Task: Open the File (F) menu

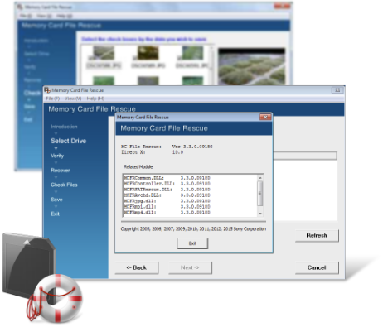Action: pyautogui.click(x=53, y=99)
